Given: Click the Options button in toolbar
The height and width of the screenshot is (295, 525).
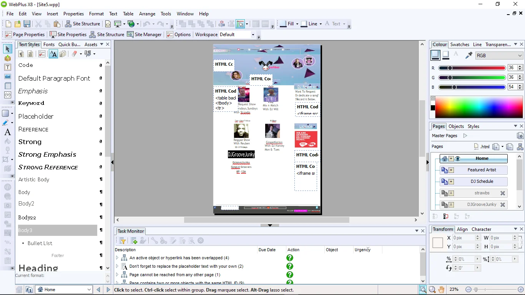Looking at the screenshot, I should pos(179,35).
